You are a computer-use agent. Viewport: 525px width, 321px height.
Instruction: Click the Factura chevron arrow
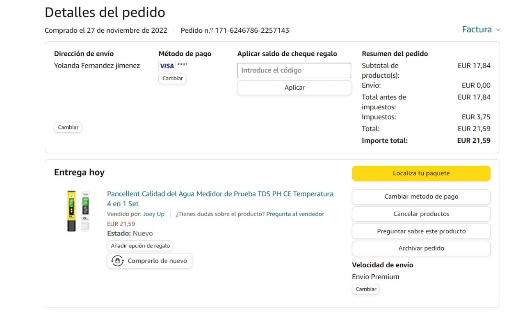(498, 30)
